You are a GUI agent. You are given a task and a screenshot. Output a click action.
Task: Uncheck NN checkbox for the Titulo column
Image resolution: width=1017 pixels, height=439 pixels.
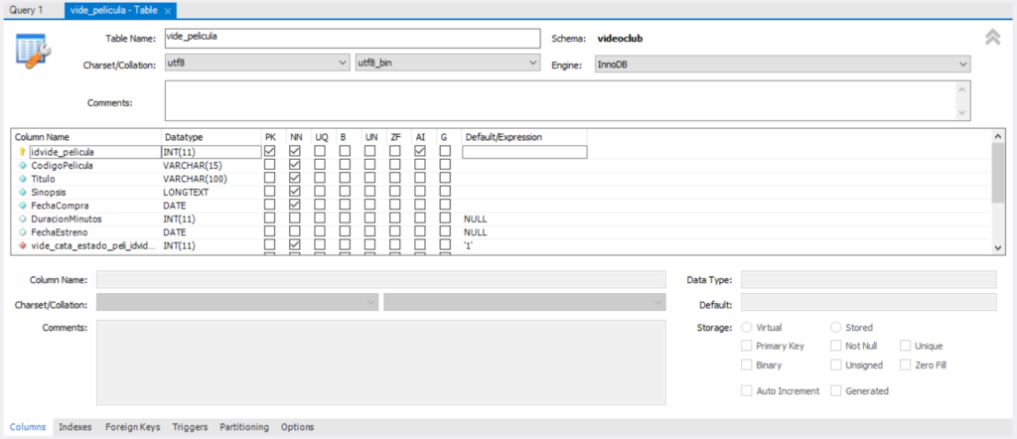click(295, 179)
